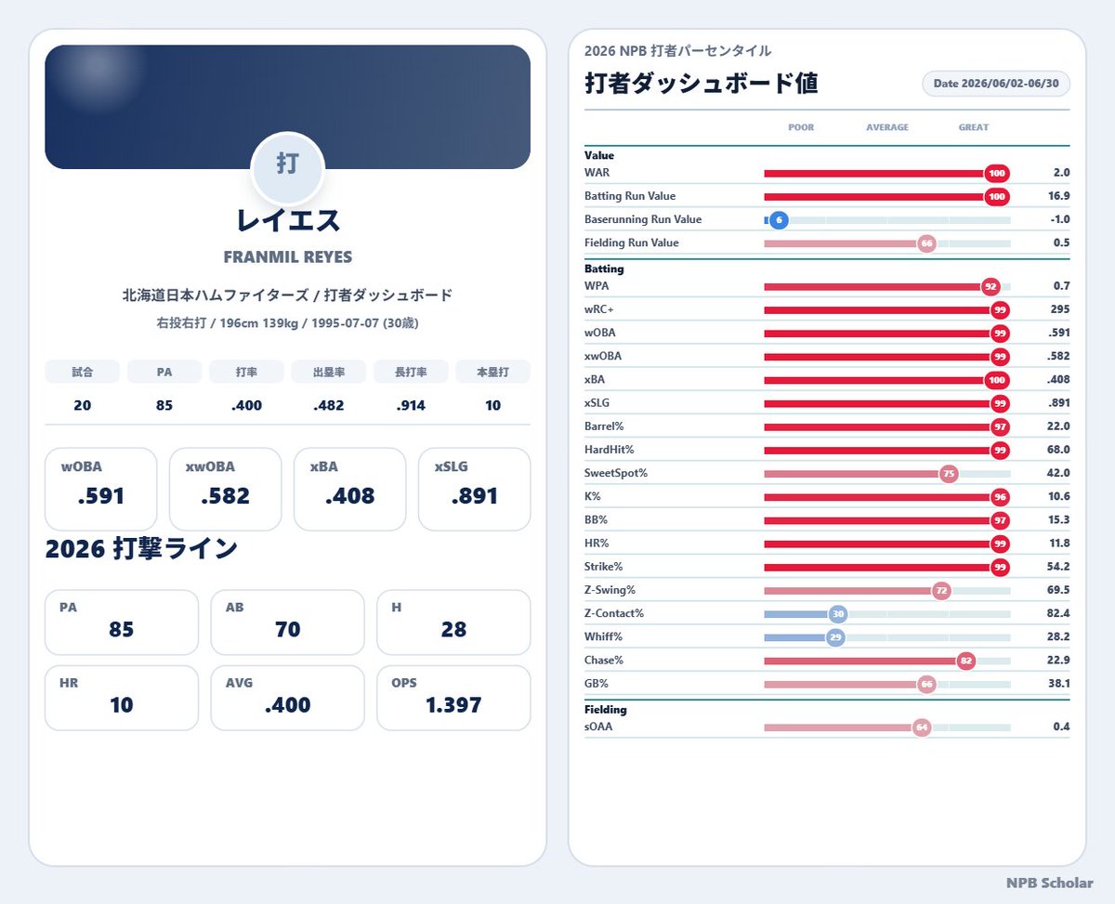Click the 打率 header chip
Viewport: 1115px width, 904px height.
(x=246, y=372)
